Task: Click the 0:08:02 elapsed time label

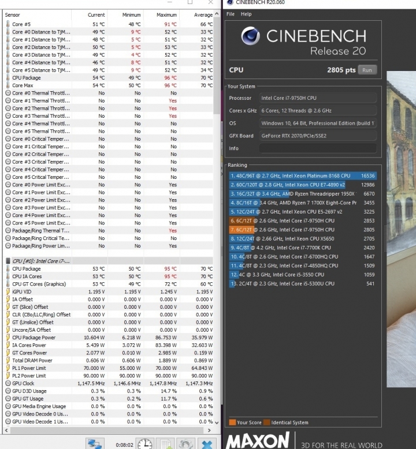Action: [x=124, y=445]
